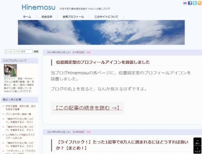Click the Hinemosu site title logo
The width and height of the screenshot is (202, 154).
[38, 7]
